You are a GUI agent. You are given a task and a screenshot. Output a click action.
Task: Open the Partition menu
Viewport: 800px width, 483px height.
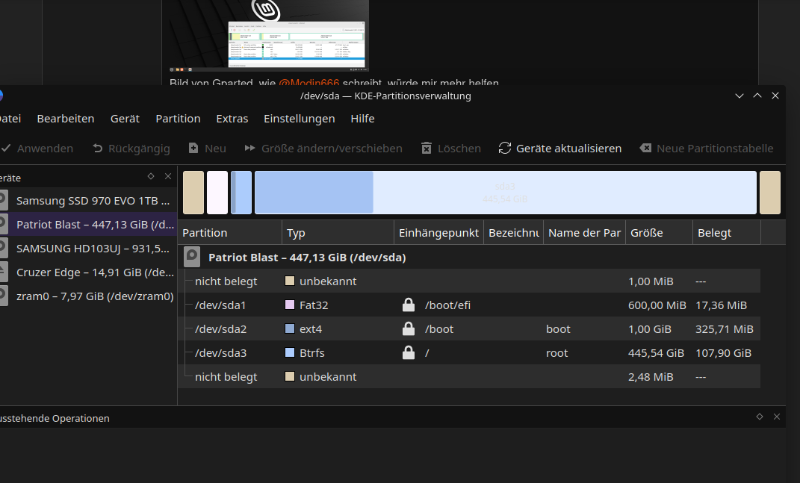178,119
